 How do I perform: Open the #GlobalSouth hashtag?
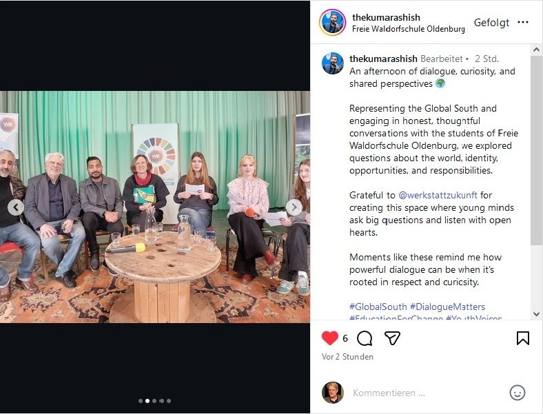(378, 307)
